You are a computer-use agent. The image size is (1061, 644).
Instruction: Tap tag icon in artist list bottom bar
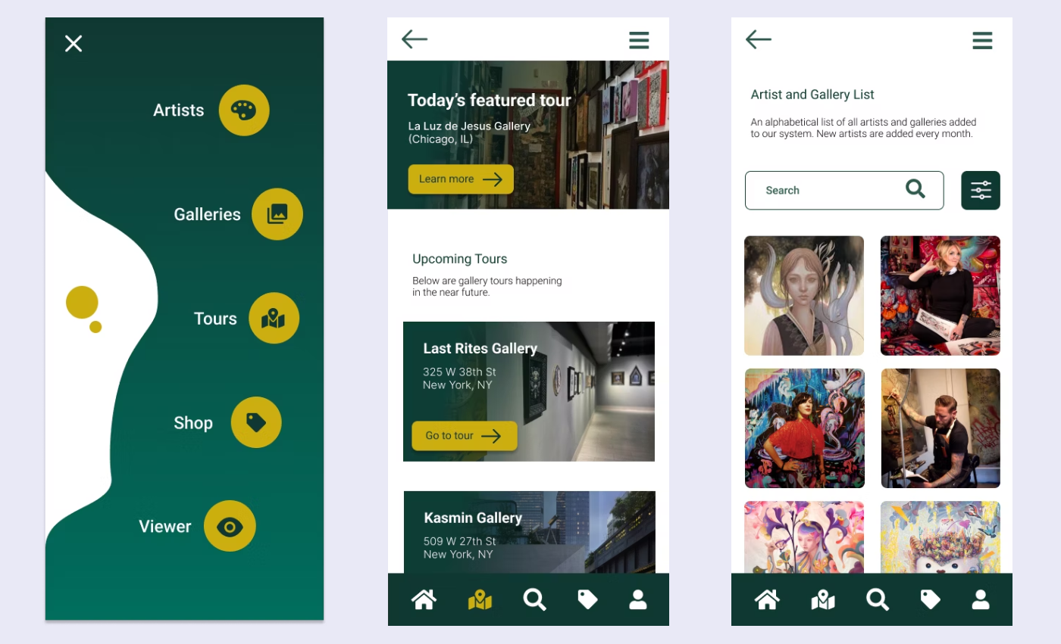pos(931,600)
